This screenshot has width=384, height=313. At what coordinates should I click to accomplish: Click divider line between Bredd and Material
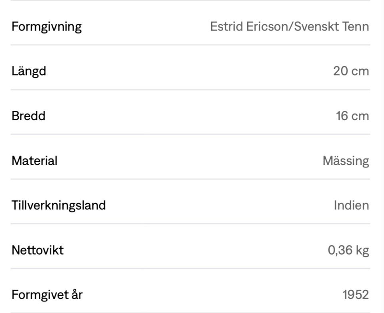coord(190,134)
